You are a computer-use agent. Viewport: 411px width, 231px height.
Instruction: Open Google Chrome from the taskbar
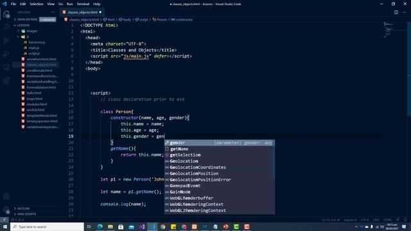click(162, 227)
